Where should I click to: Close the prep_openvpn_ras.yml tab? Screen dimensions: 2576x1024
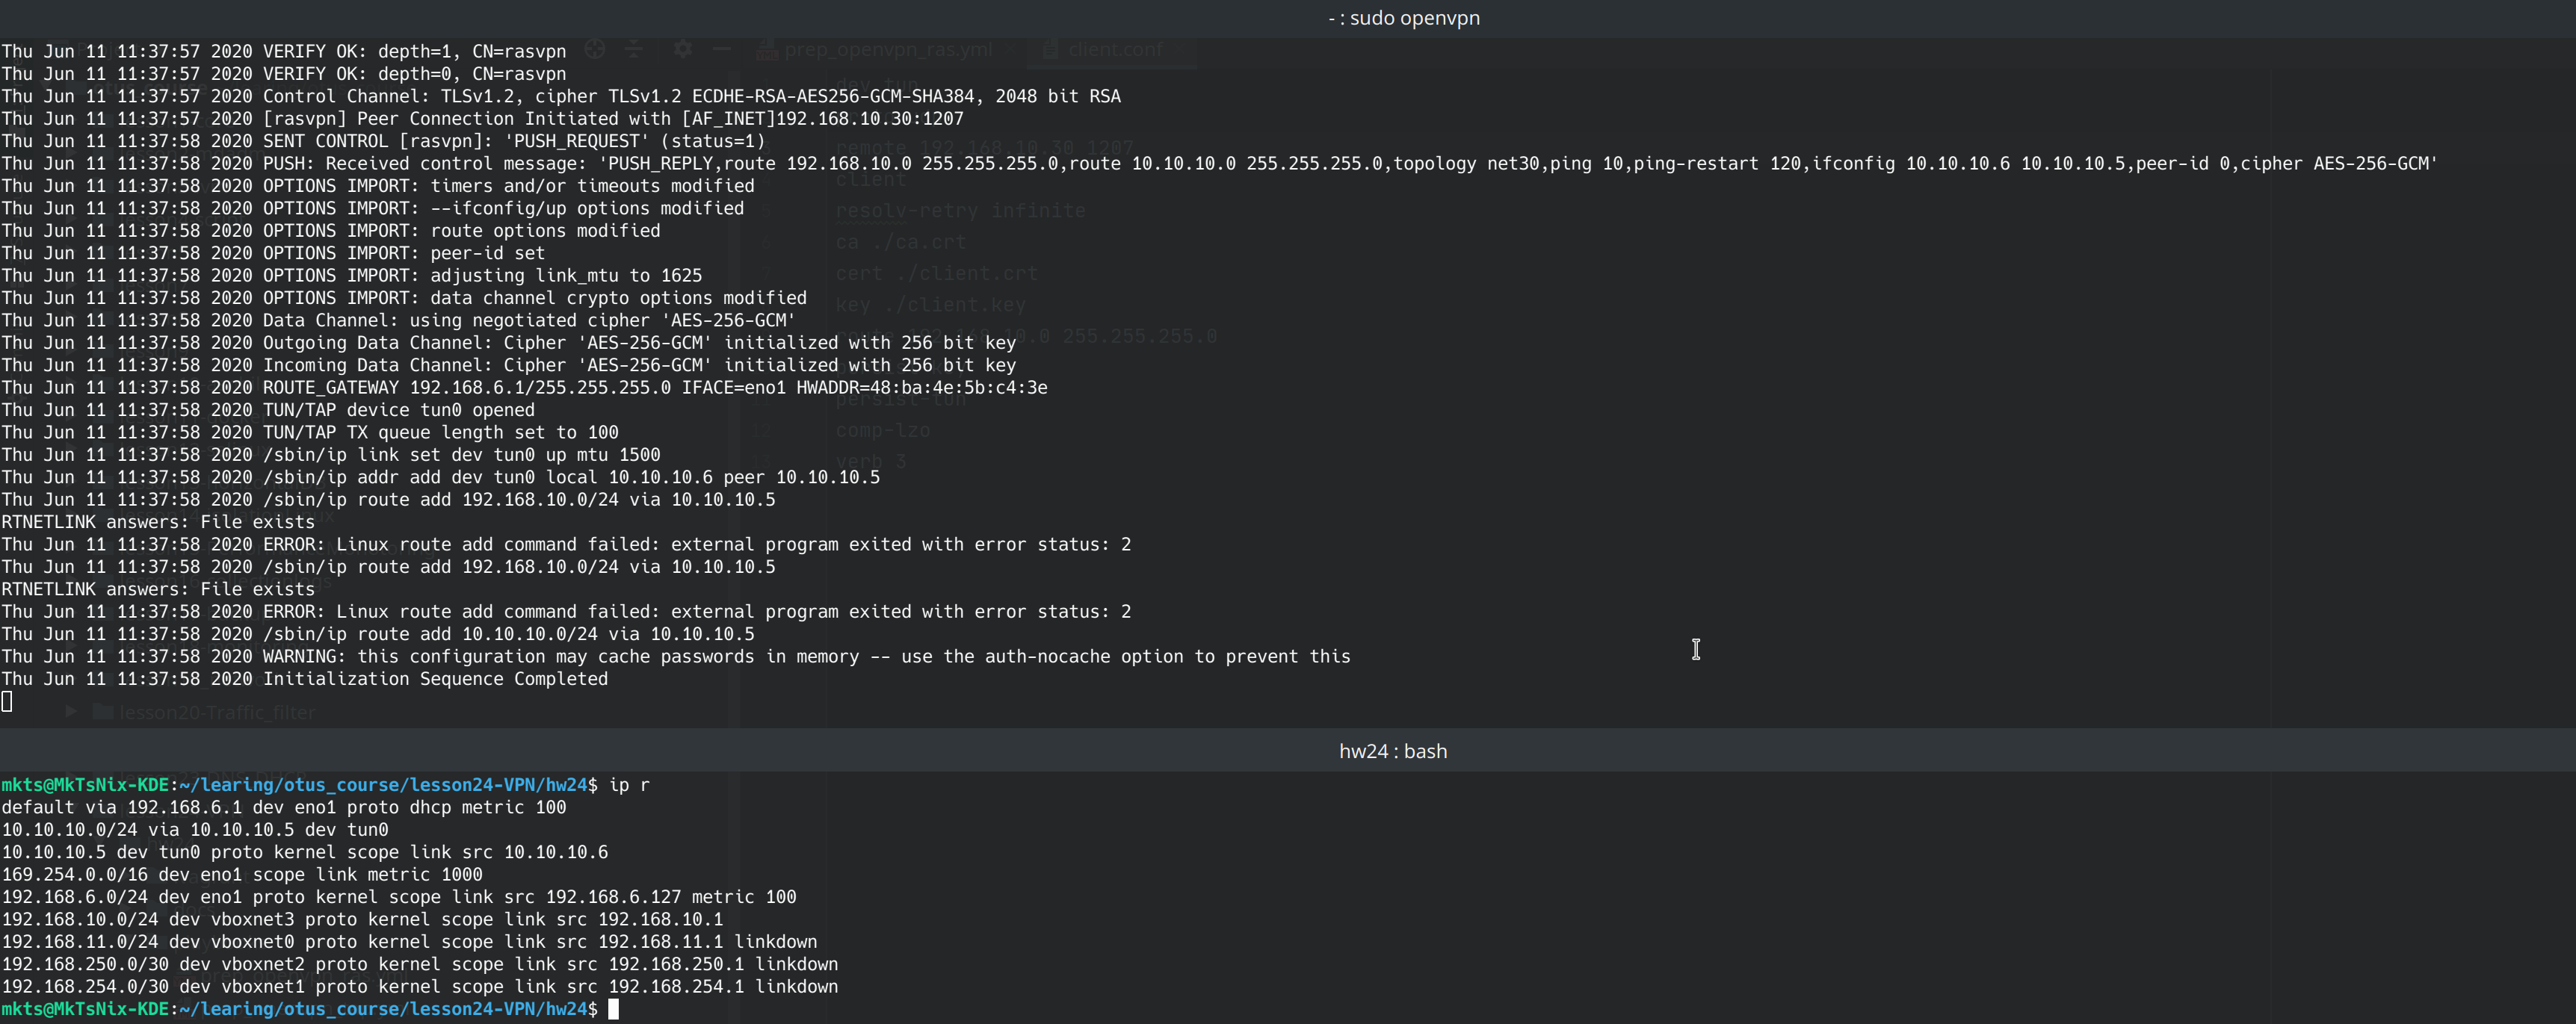(1011, 50)
